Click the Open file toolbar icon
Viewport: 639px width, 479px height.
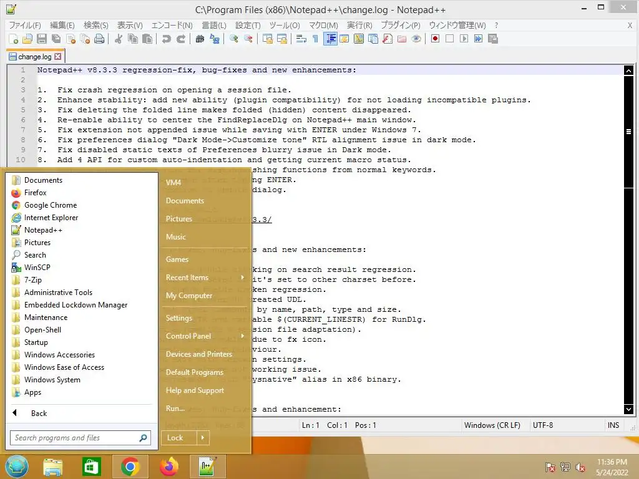point(27,39)
